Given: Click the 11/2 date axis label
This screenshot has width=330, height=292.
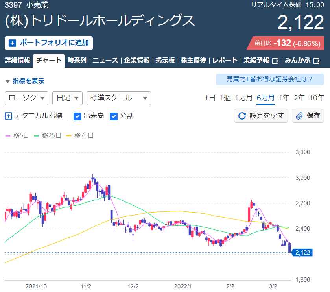Looking at the screenshot, I should click(x=86, y=286).
